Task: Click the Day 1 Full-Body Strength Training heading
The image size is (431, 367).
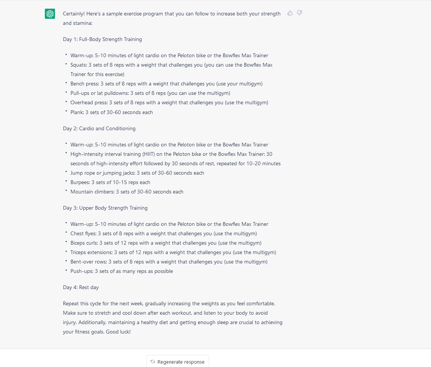Action: (x=102, y=39)
